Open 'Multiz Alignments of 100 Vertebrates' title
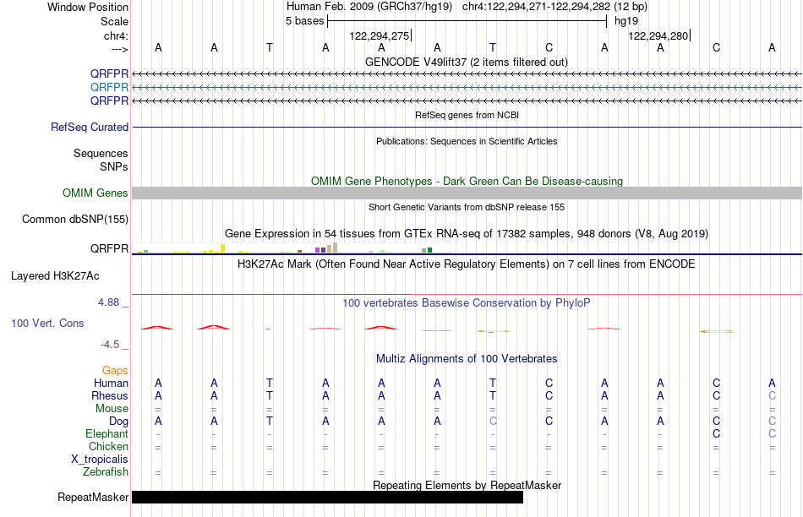The width and height of the screenshot is (803, 517). pos(467,359)
